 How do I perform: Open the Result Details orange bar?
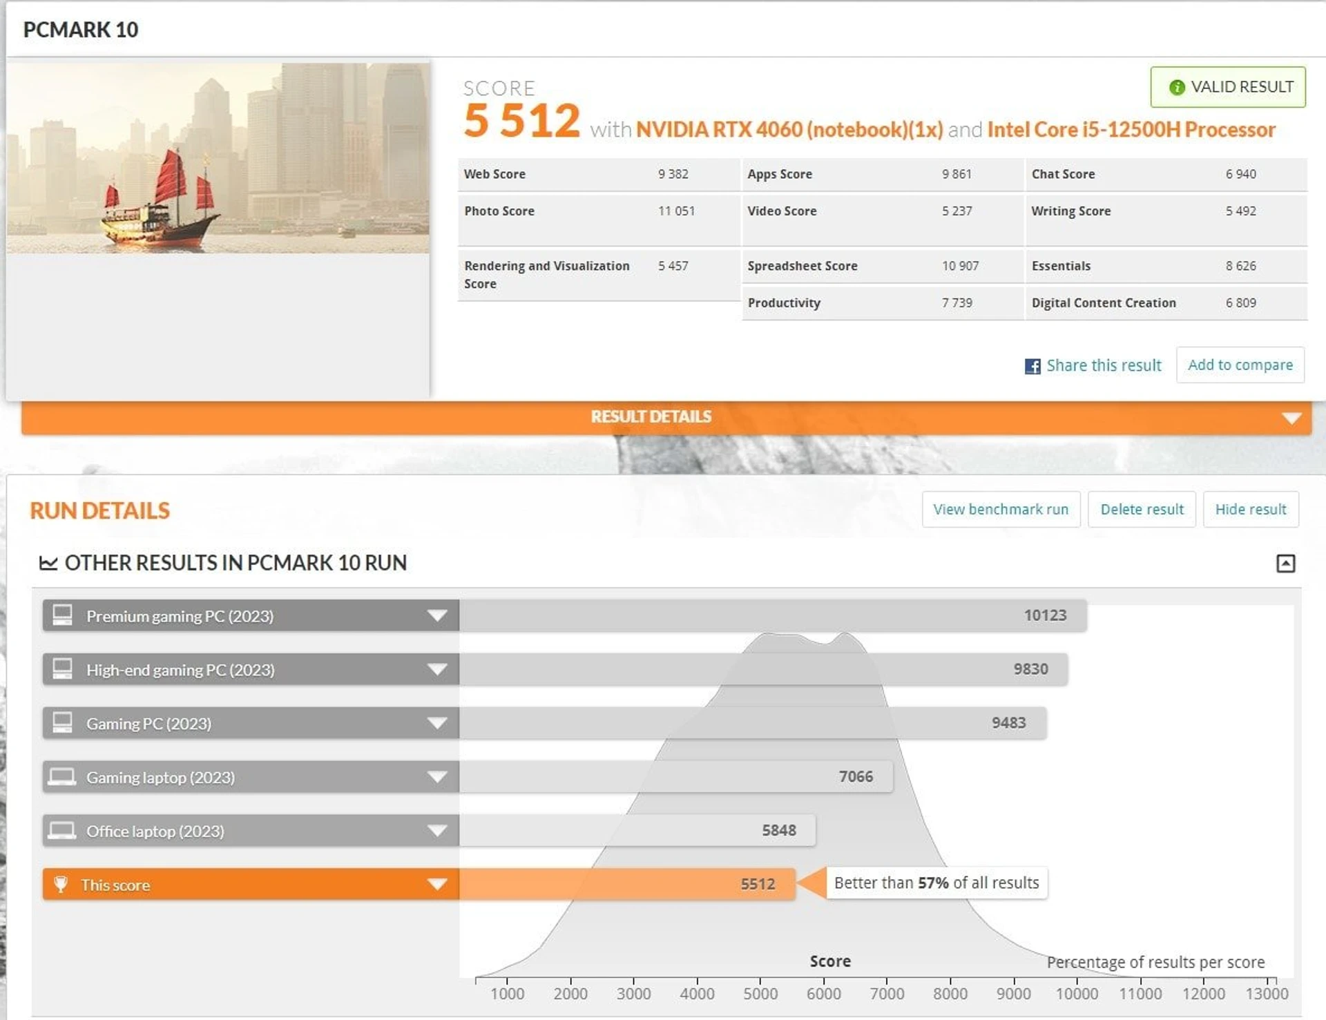[x=666, y=417]
